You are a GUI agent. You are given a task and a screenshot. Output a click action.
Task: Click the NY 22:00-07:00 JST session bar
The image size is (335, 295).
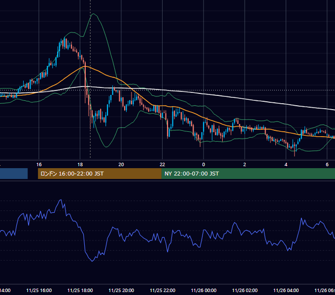pyautogui.click(x=248, y=174)
